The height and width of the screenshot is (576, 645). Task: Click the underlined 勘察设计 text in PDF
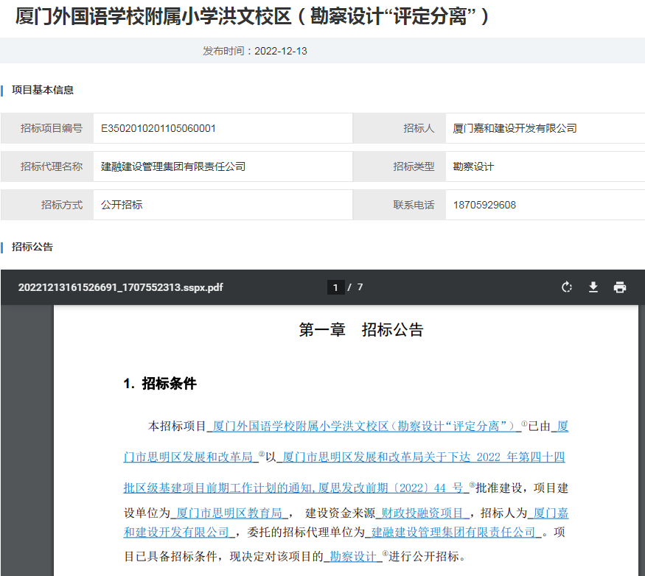coord(353,557)
